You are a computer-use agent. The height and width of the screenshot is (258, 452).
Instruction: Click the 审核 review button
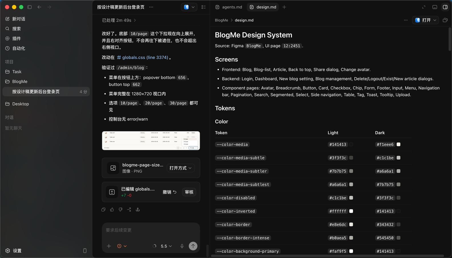click(x=189, y=192)
